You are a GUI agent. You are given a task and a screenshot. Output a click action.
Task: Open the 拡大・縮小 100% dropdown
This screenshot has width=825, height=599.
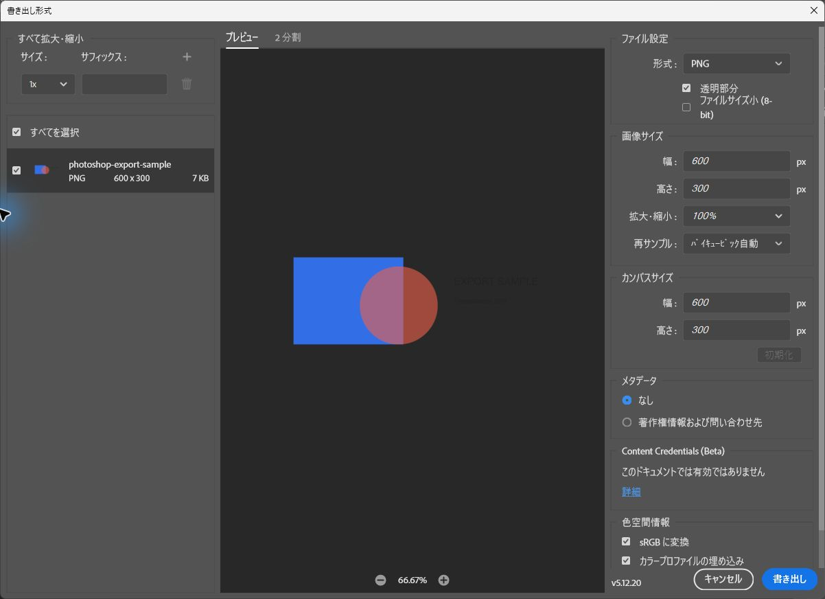click(x=736, y=216)
